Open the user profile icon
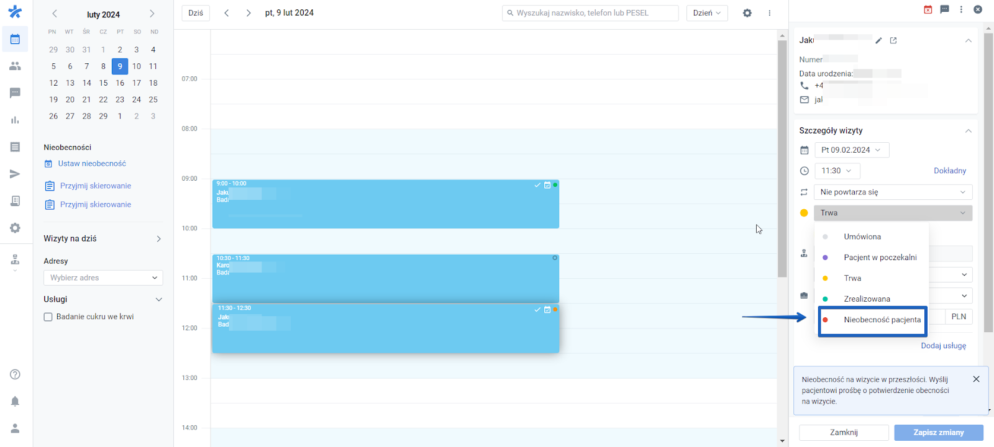 (x=15, y=428)
